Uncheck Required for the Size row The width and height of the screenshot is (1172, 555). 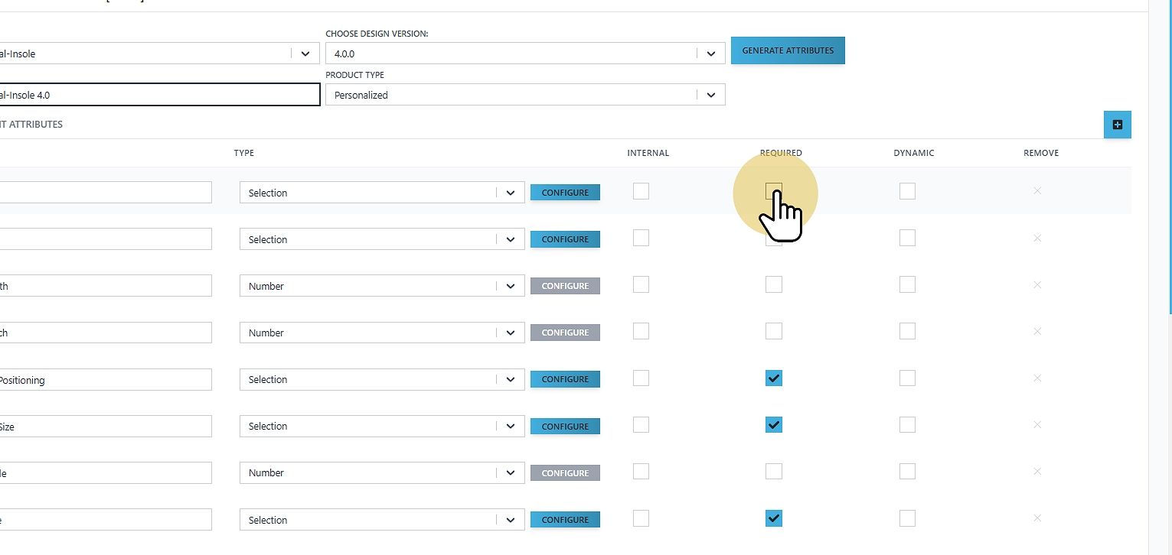click(x=774, y=425)
